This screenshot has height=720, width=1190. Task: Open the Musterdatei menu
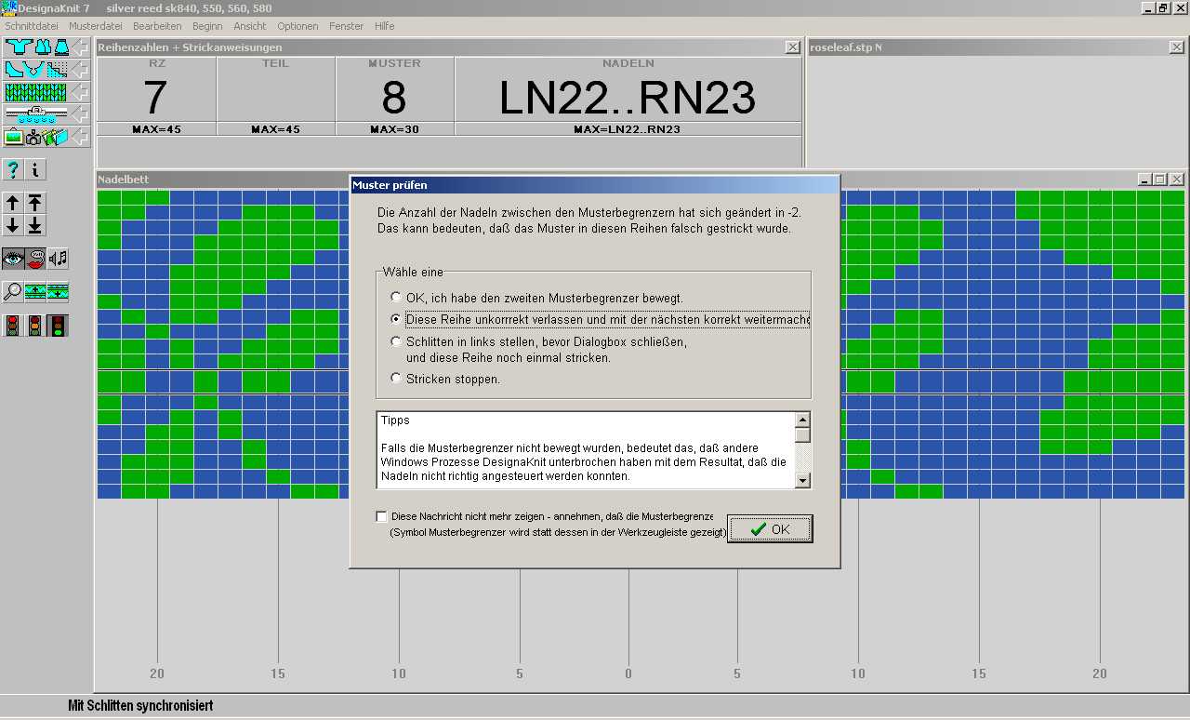click(95, 26)
